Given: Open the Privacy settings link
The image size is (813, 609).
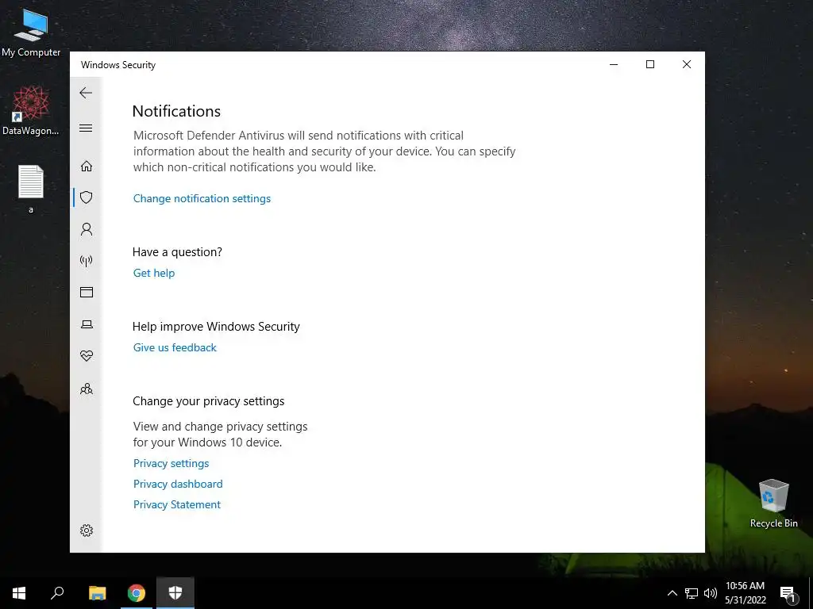Looking at the screenshot, I should pyautogui.click(x=171, y=463).
